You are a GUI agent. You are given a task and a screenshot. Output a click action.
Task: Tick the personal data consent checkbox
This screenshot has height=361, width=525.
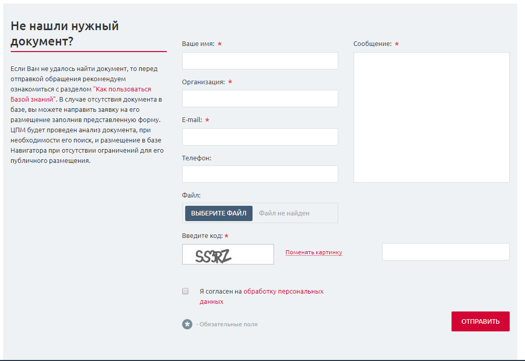tap(185, 292)
